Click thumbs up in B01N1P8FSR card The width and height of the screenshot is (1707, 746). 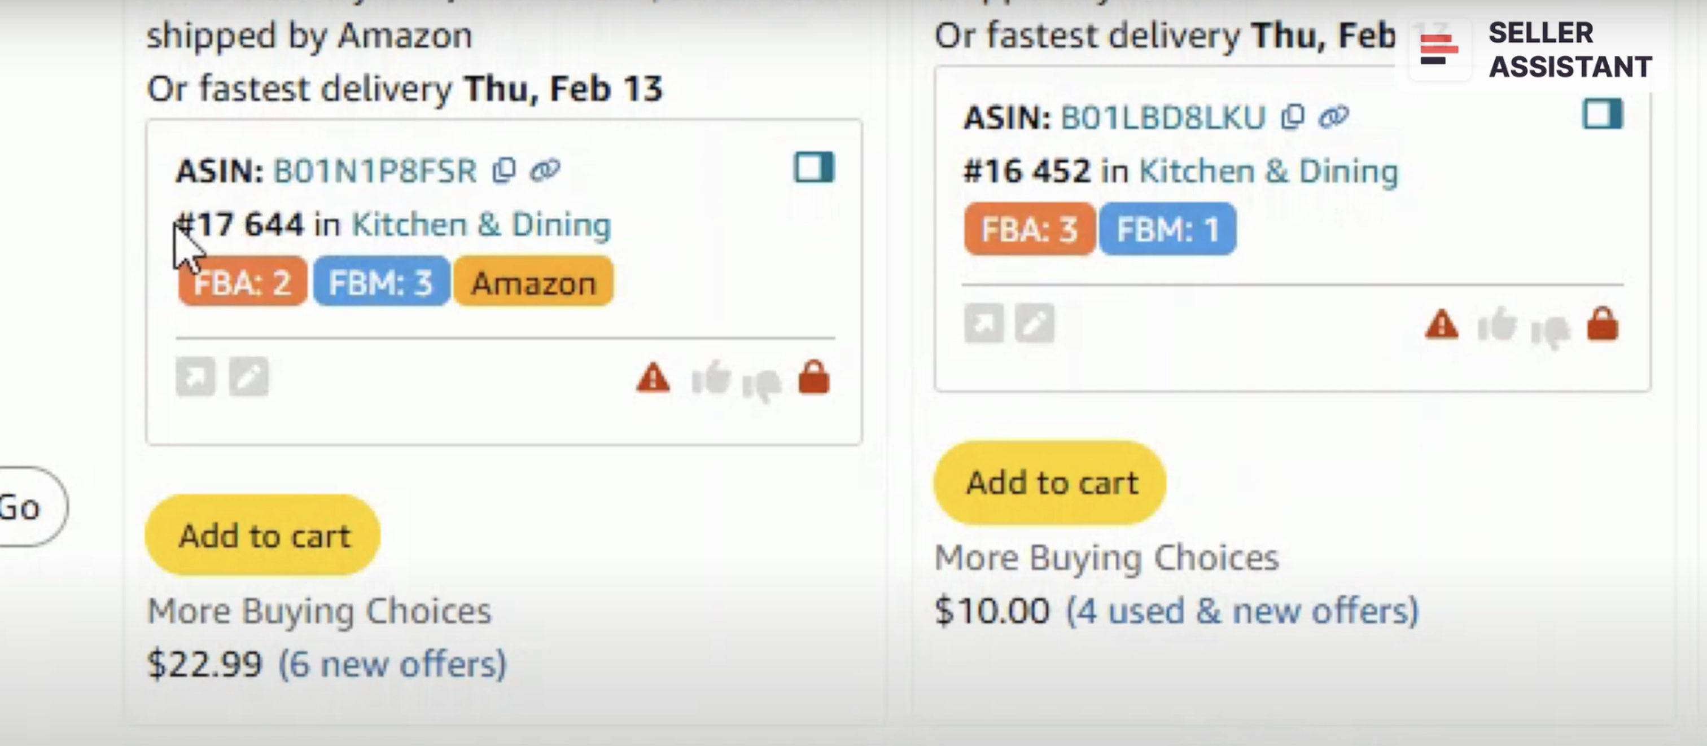pyautogui.click(x=710, y=378)
